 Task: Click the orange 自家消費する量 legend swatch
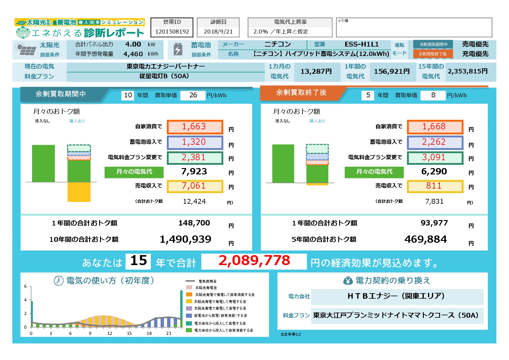click(189, 294)
